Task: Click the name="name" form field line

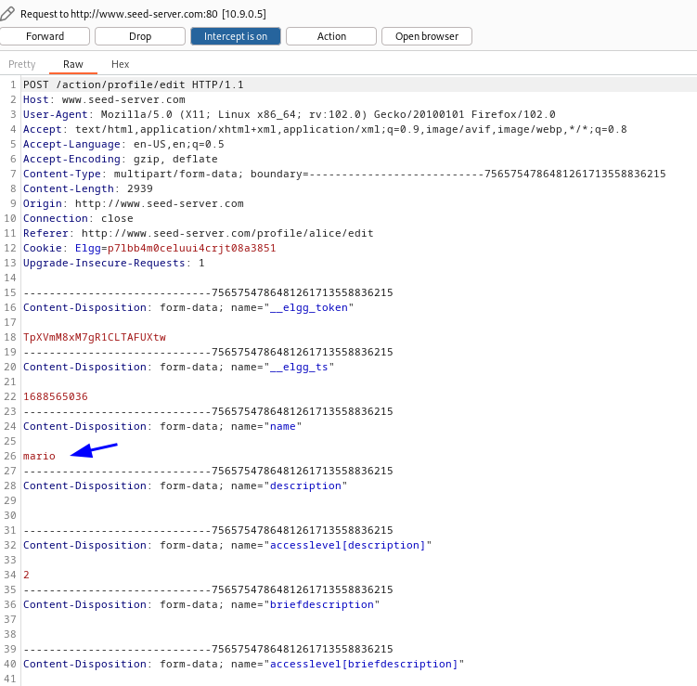Action: pos(162,426)
